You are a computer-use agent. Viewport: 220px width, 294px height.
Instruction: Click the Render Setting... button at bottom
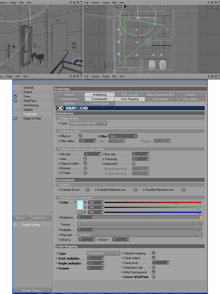click(x=32, y=290)
